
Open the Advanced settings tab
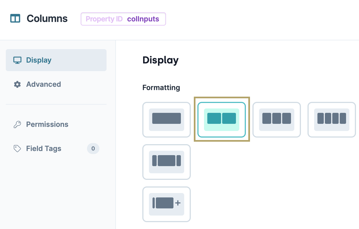coord(56,84)
